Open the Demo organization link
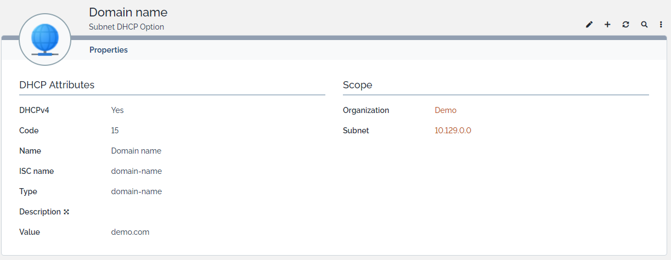This screenshot has height=260, width=671. click(x=446, y=110)
